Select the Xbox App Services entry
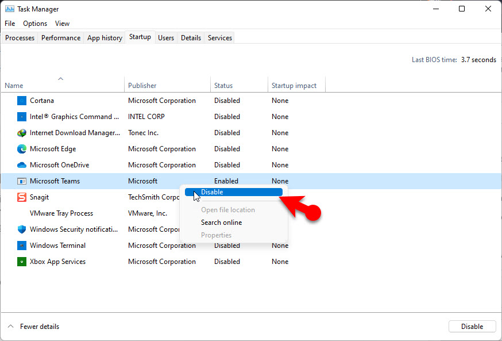The width and height of the screenshot is (502, 341). click(57, 262)
